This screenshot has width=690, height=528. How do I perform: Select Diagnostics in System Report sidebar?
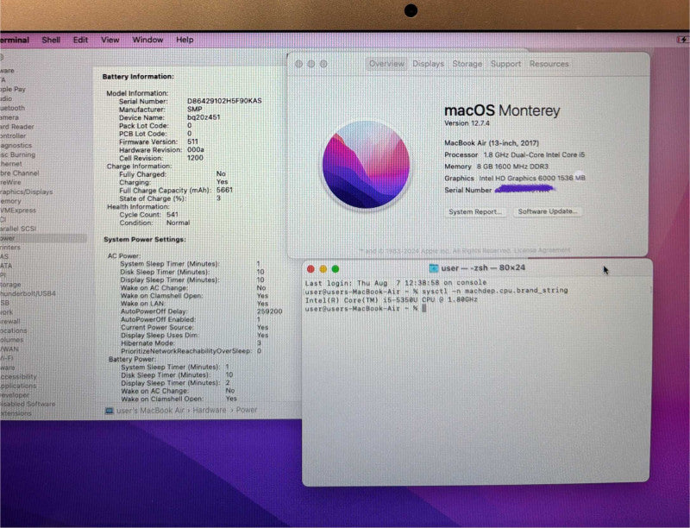(16, 145)
